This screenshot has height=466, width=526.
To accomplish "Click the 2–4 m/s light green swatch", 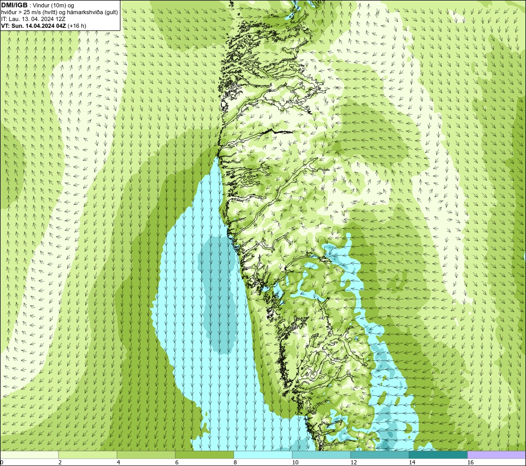I will [x=88, y=454].
